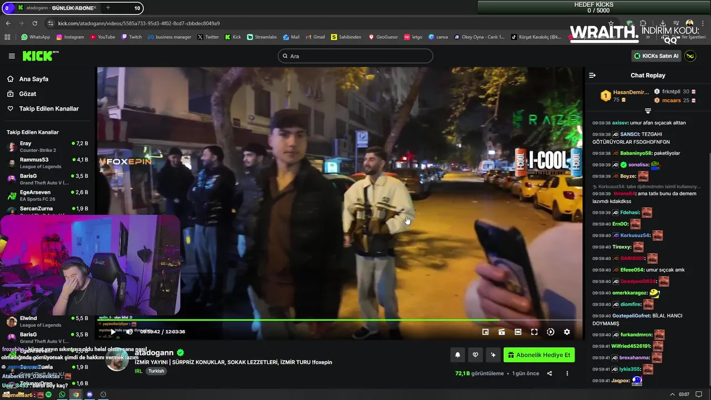Focus the Ara search field
Viewport: 711px width, 400px height.
355,56
